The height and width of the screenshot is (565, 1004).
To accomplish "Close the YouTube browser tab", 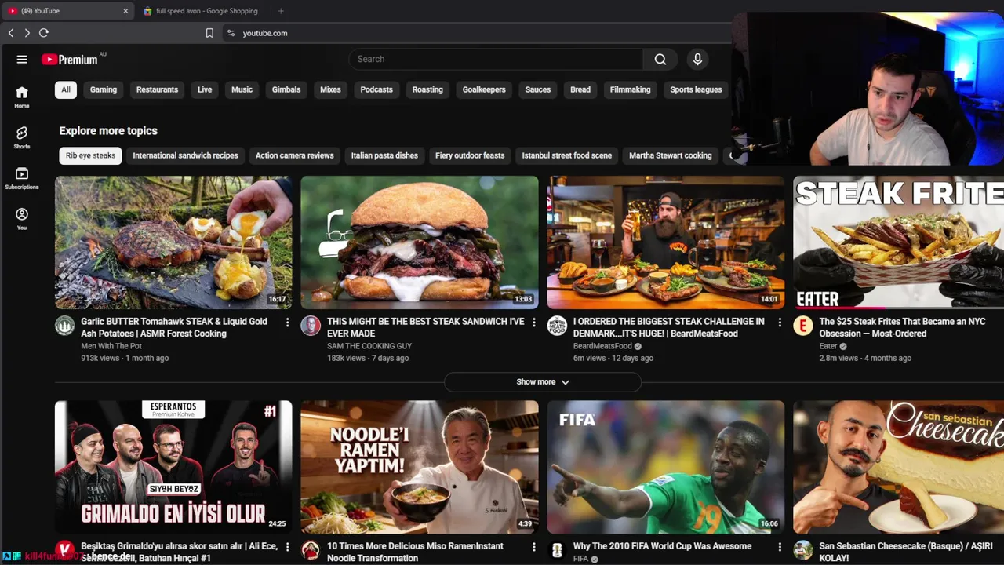I will point(125,11).
